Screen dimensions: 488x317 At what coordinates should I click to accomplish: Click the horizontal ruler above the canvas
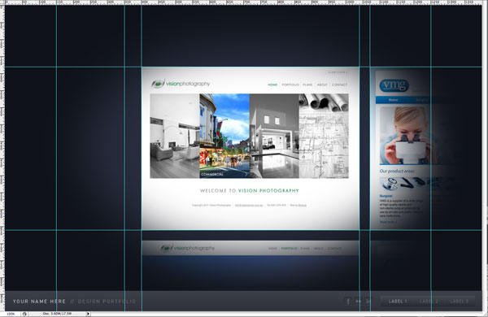[244, 2]
